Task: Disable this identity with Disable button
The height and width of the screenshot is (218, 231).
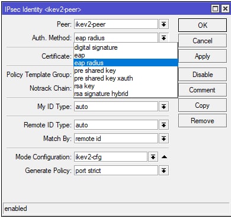Action: tap(203, 75)
